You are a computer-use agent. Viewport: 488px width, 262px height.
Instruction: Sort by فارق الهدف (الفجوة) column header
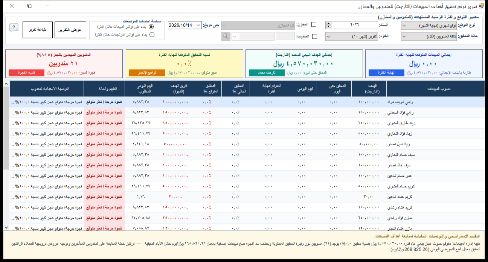coord(175,89)
